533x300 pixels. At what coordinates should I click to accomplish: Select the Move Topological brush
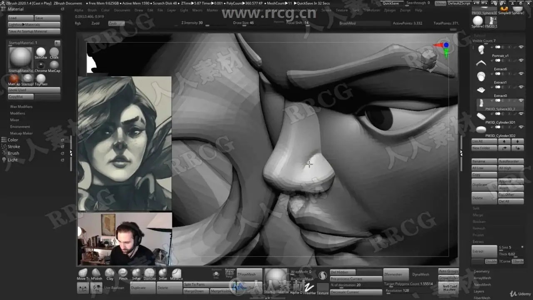(x=83, y=274)
